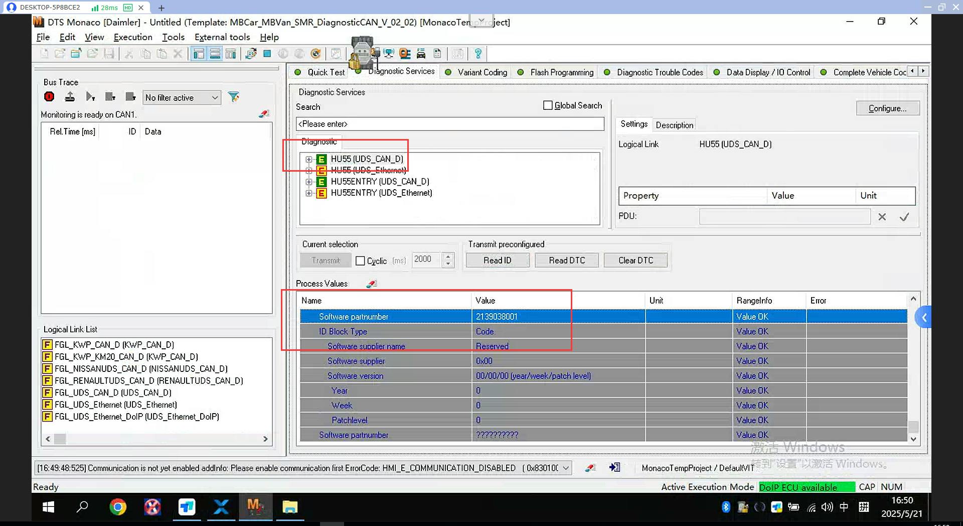The height and width of the screenshot is (526, 963).
Task: Click status bar blue arrow log icon
Action: coord(615,467)
